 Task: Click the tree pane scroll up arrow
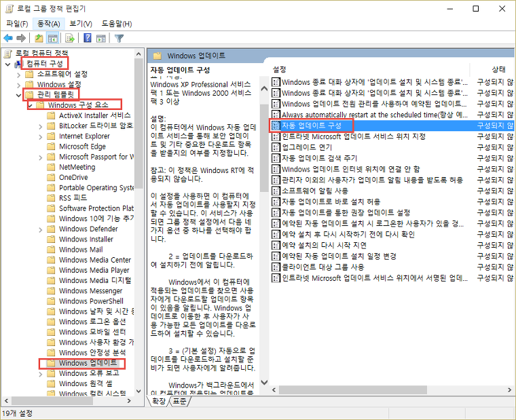coord(139,54)
